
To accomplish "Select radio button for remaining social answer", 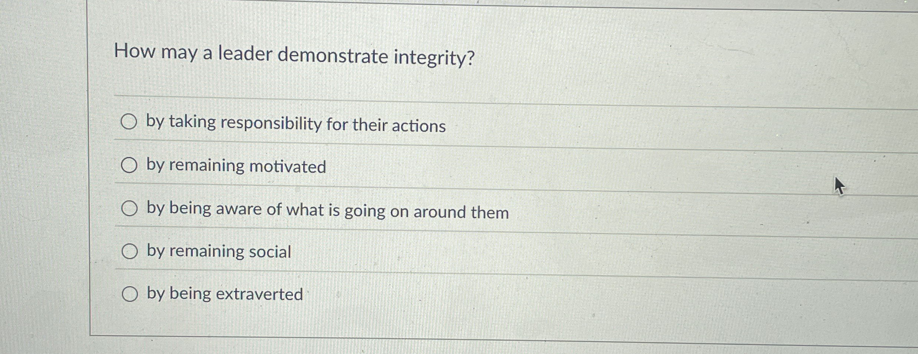I will (129, 251).
